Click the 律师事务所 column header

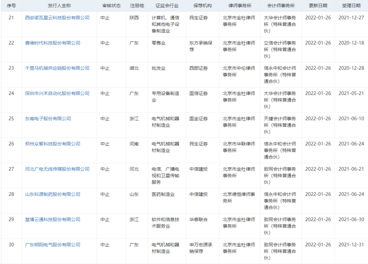pyautogui.click(x=240, y=6)
